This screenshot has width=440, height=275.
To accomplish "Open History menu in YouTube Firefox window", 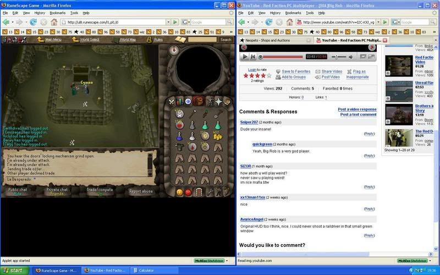I will 275,13.
